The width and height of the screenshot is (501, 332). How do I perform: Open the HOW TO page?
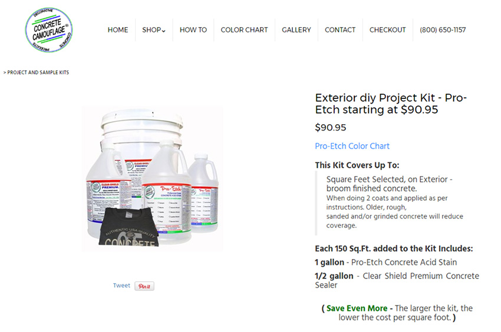click(193, 29)
